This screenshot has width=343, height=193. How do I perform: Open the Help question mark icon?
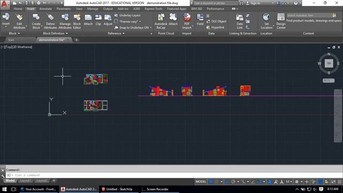(295, 3)
